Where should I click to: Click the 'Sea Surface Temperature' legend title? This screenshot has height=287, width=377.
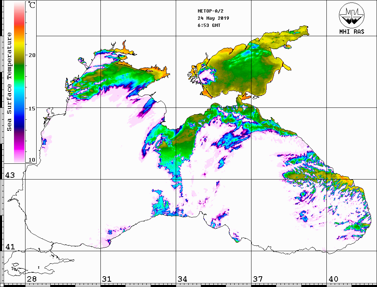click(9, 82)
